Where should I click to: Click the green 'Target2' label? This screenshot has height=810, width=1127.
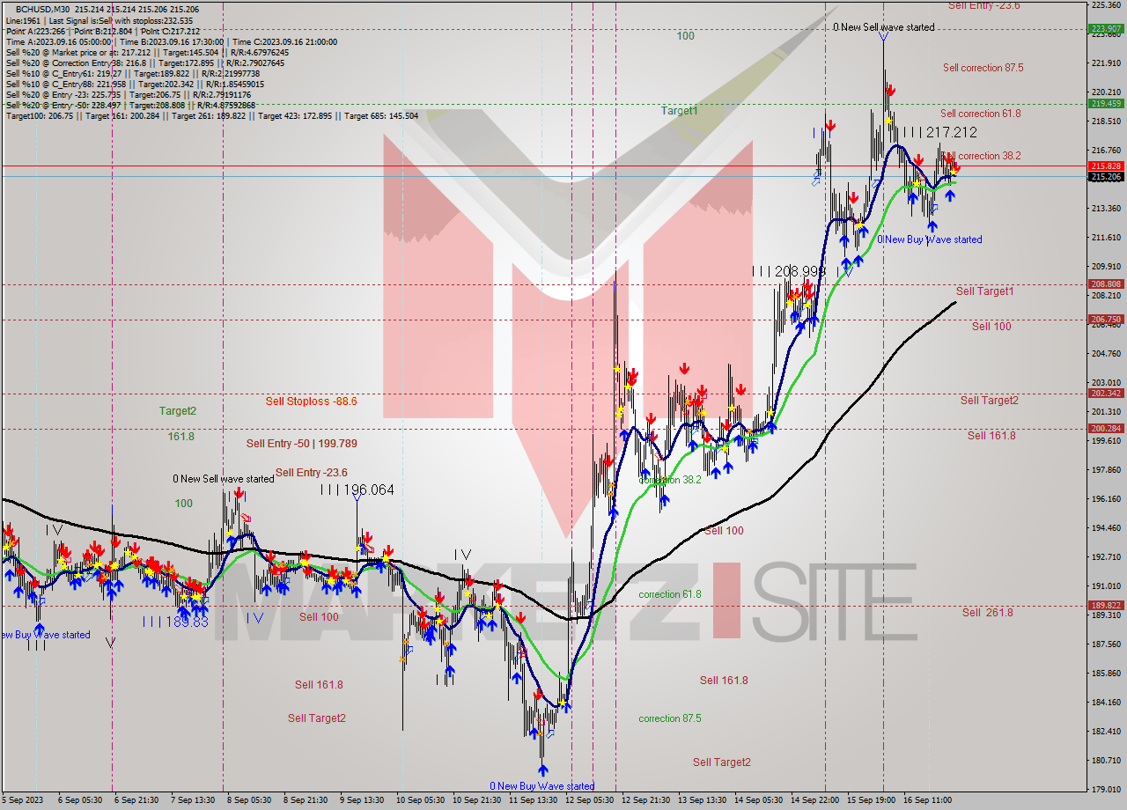coord(178,411)
